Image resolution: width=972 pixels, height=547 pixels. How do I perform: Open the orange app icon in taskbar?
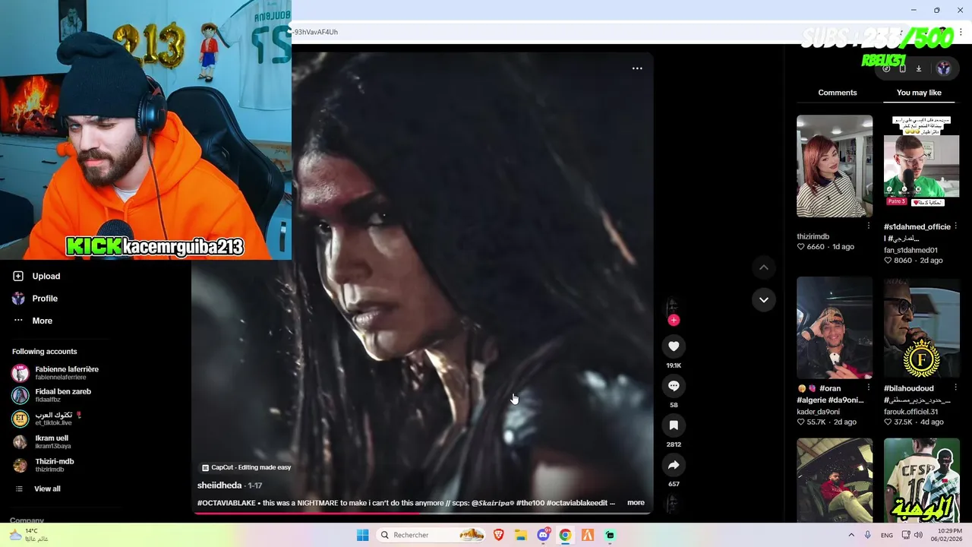point(587,535)
